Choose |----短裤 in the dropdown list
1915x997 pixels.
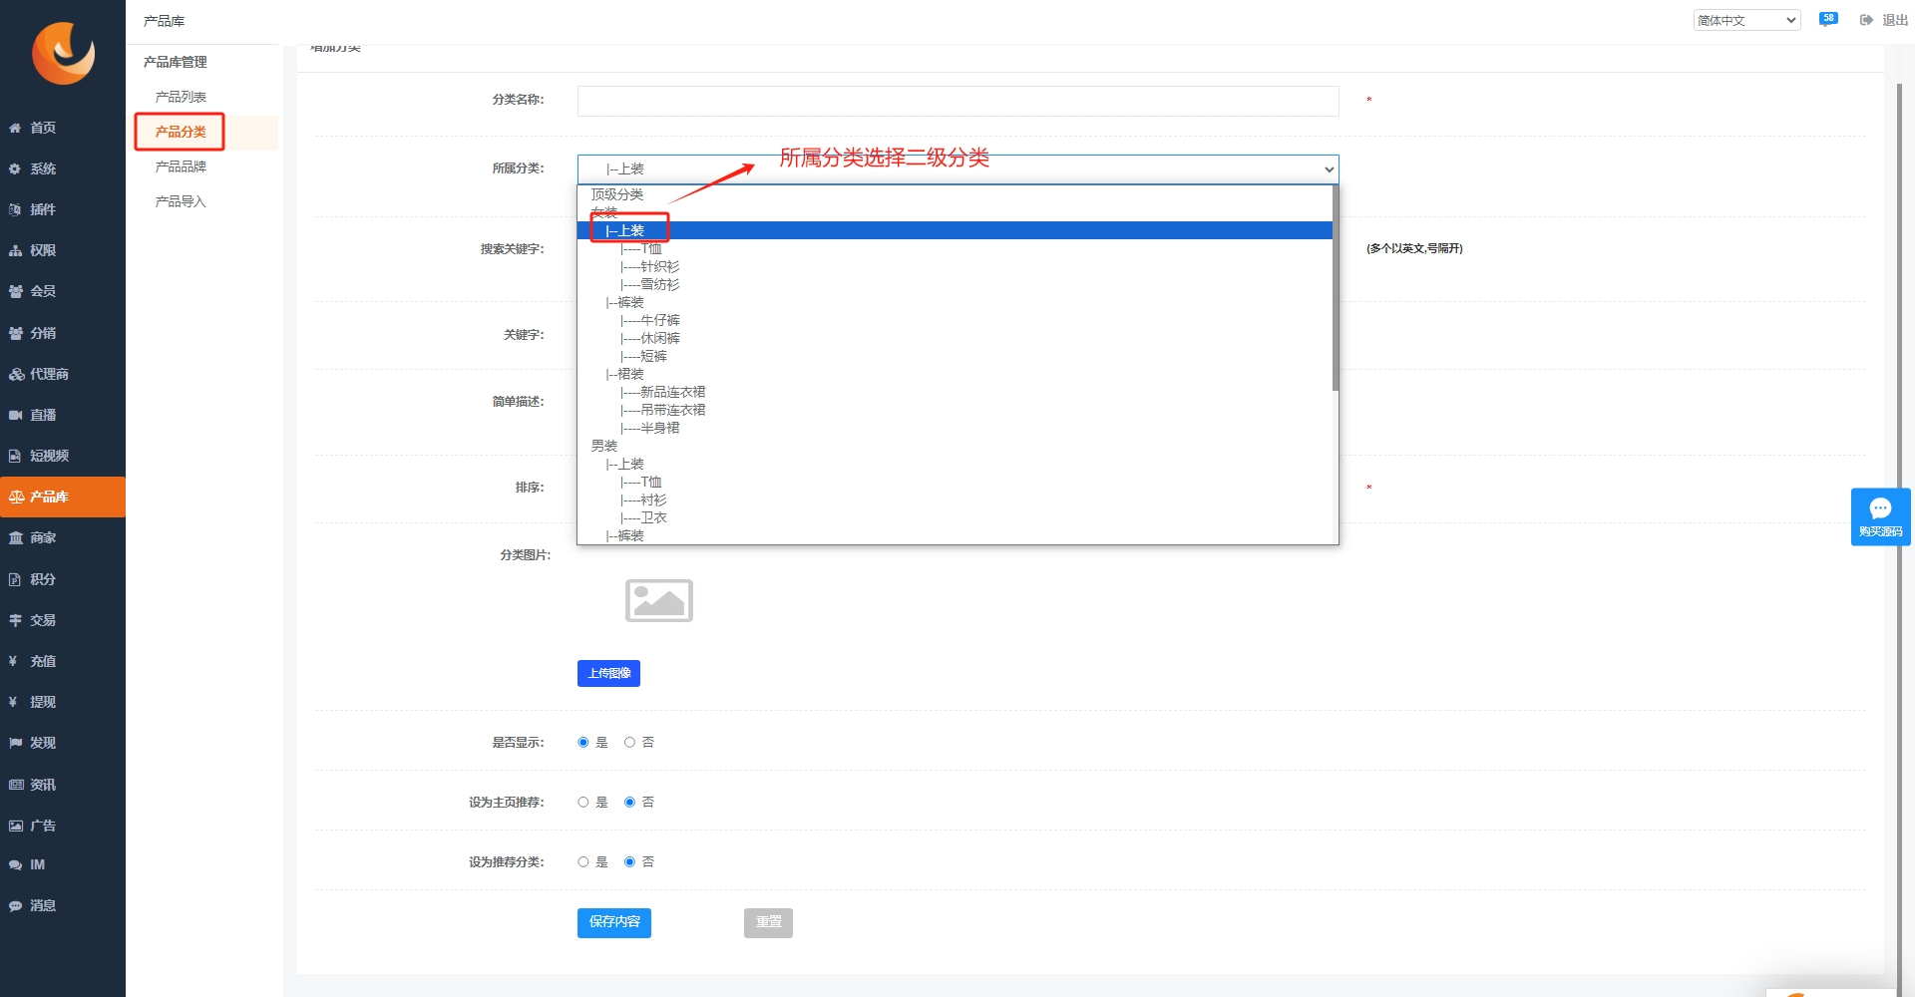click(x=955, y=356)
